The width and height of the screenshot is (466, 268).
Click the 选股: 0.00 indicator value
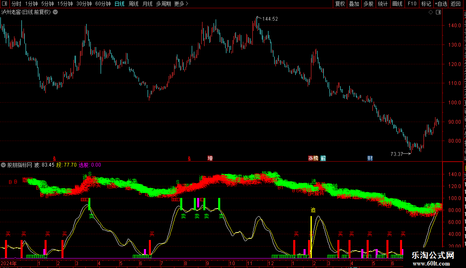pos(90,165)
